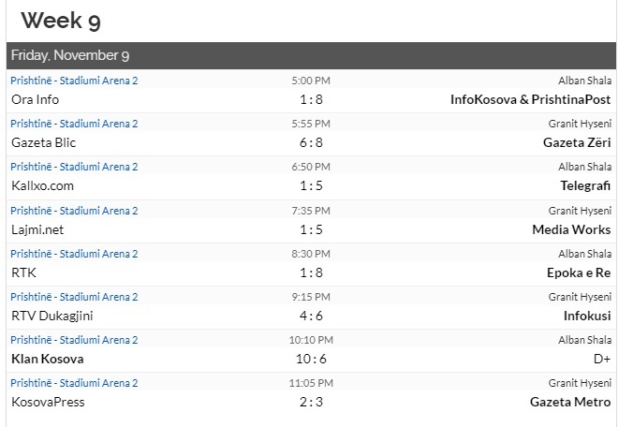This screenshot has width=633, height=427.
Task: Click RTV Dukagjini team name
Action: click(52, 316)
